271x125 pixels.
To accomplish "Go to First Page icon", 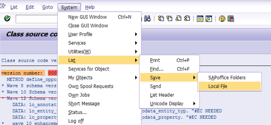I will (x=161, y=19).
